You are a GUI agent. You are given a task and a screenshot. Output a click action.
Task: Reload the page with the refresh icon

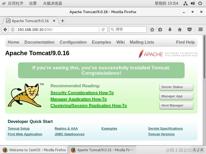pyautogui.click(x=103, y=30)
